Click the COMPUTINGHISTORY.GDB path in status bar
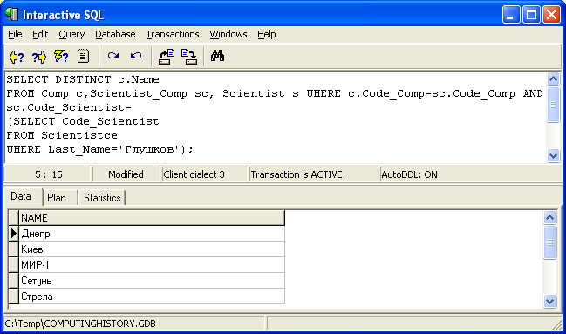566x334 pixels. click(80, 324)
